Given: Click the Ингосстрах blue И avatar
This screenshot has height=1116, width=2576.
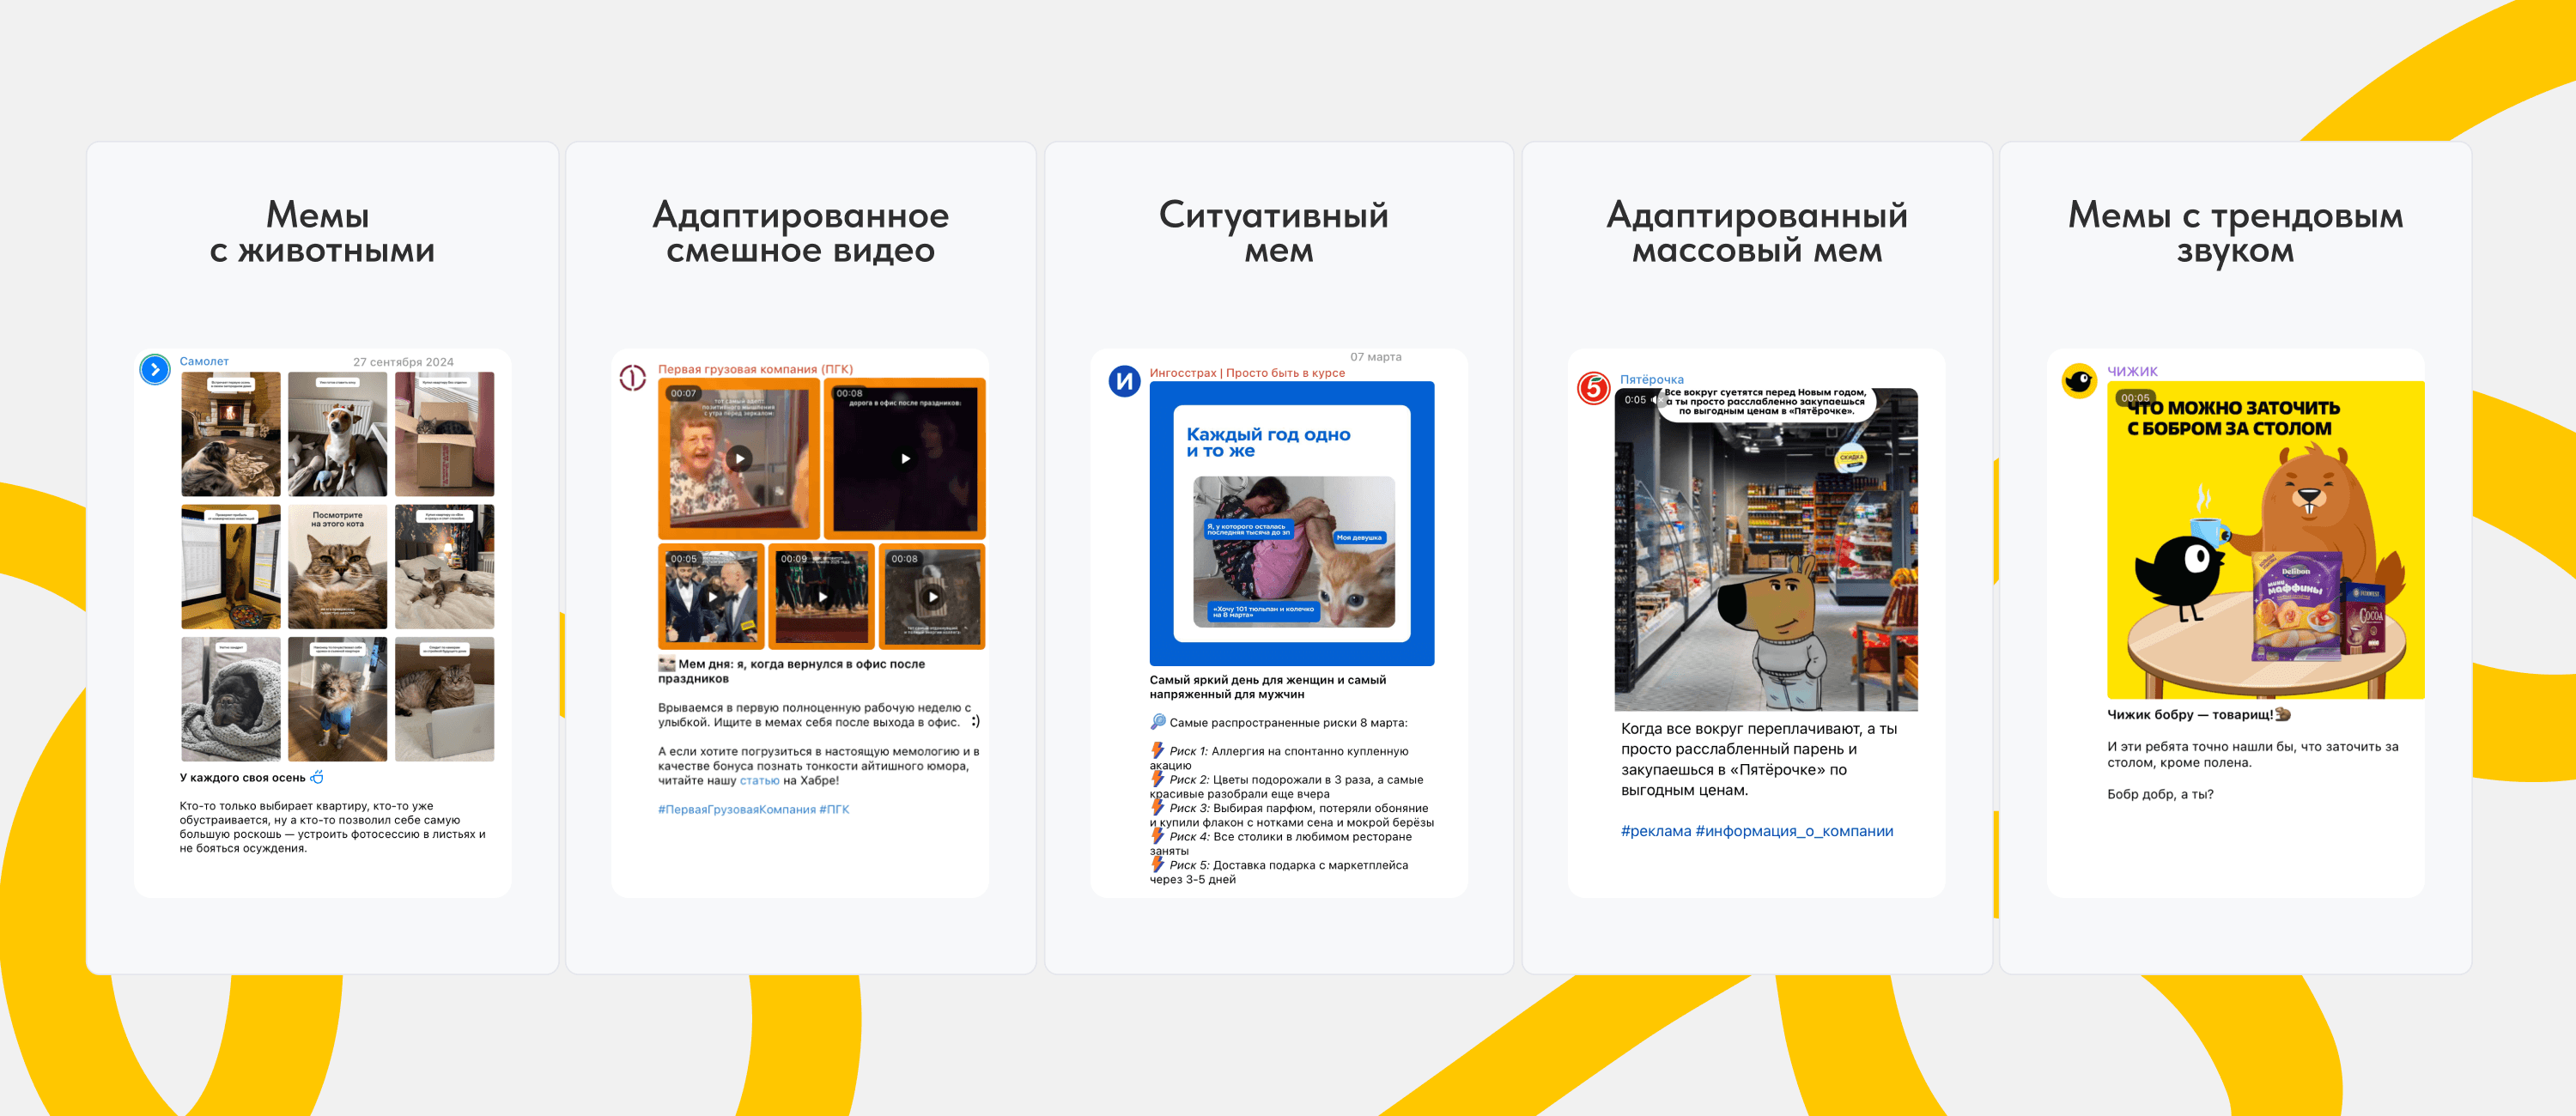Looking at the screenshot, I should pos(1124,381).
